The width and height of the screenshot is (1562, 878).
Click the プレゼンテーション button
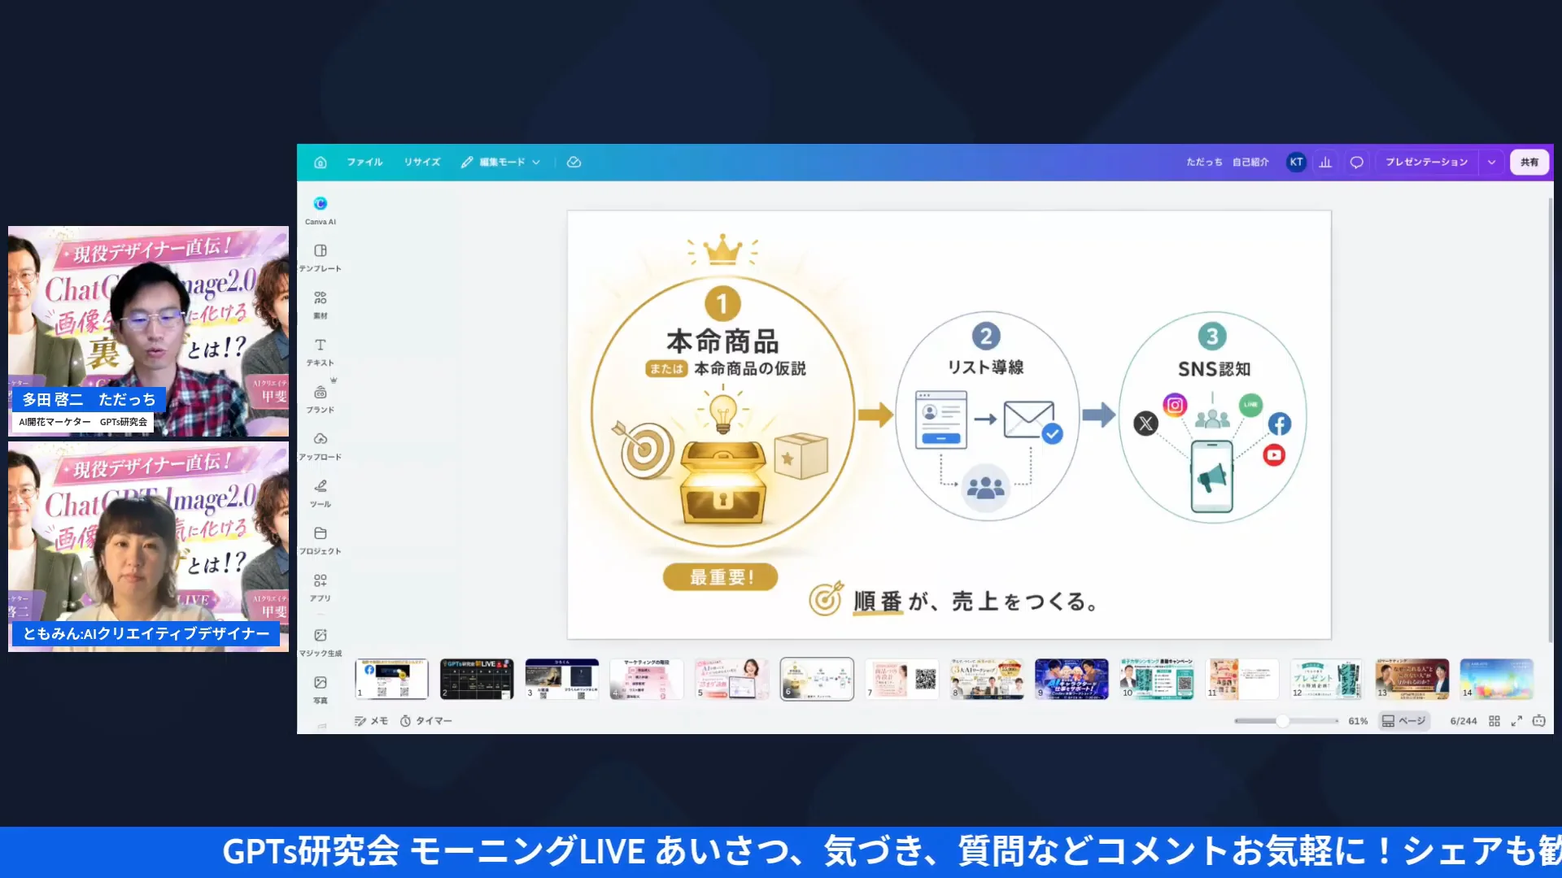(x=1427, y=162)
